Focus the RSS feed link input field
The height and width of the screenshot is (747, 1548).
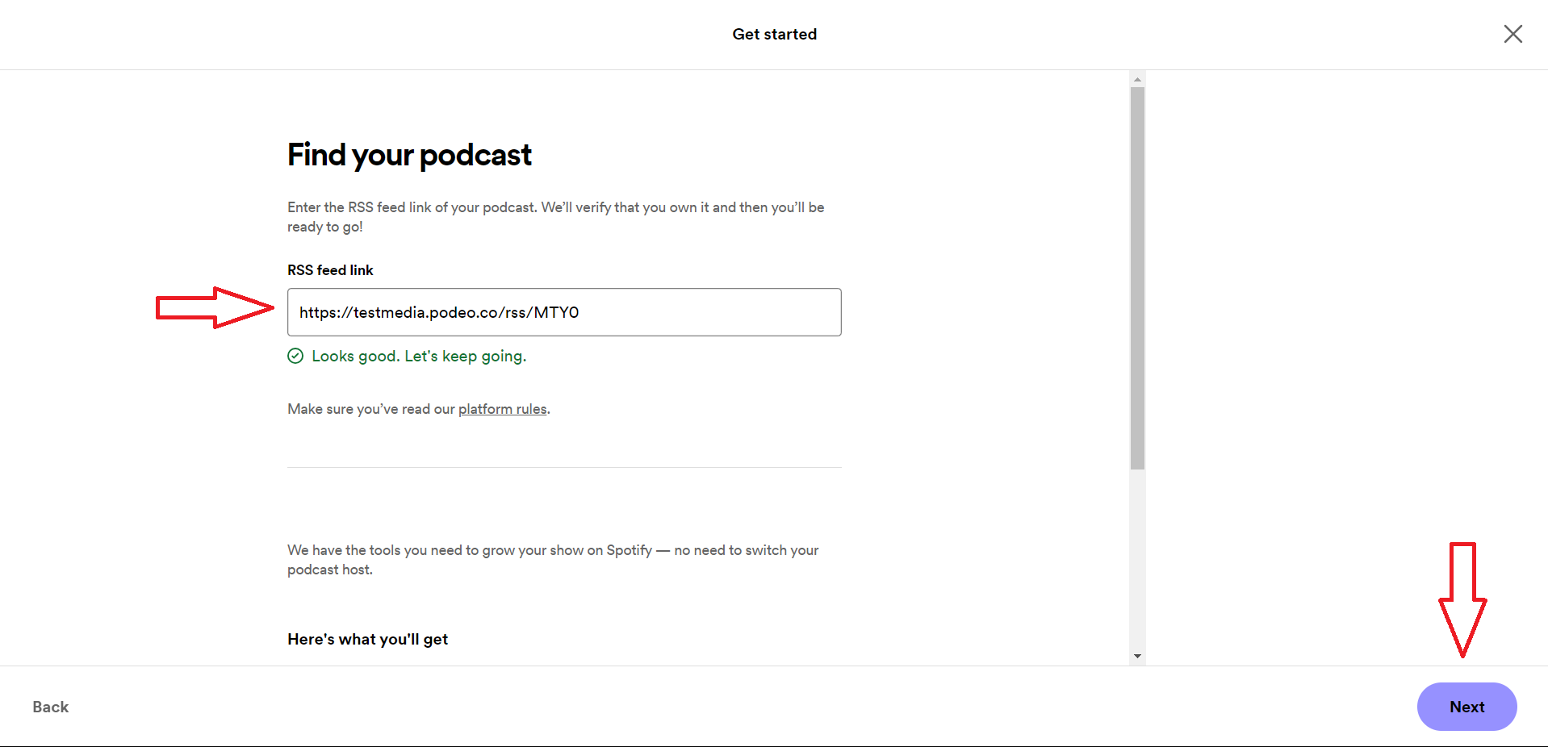click(x=564, y=312)
